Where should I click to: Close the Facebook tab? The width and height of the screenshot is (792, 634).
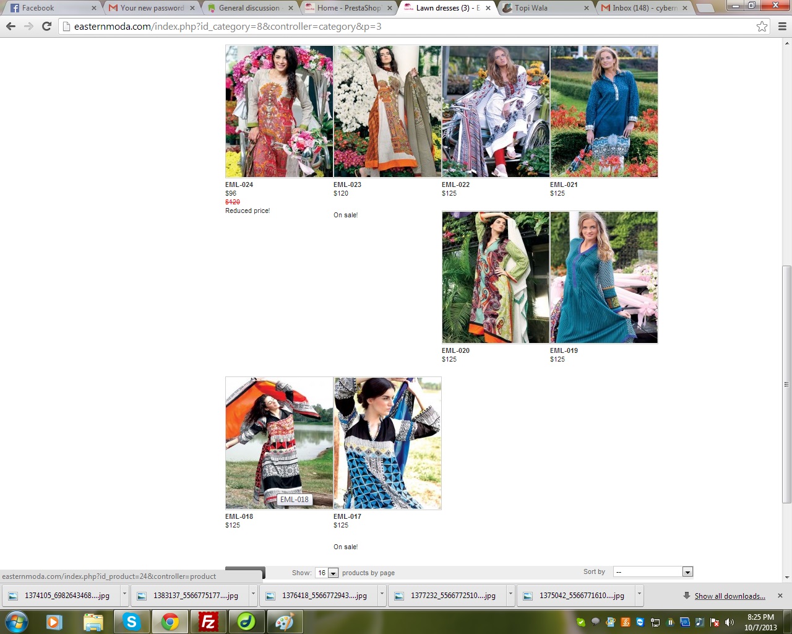[x=94, y=8]
